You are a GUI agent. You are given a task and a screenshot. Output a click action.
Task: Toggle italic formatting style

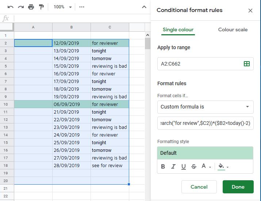[173, 166]
